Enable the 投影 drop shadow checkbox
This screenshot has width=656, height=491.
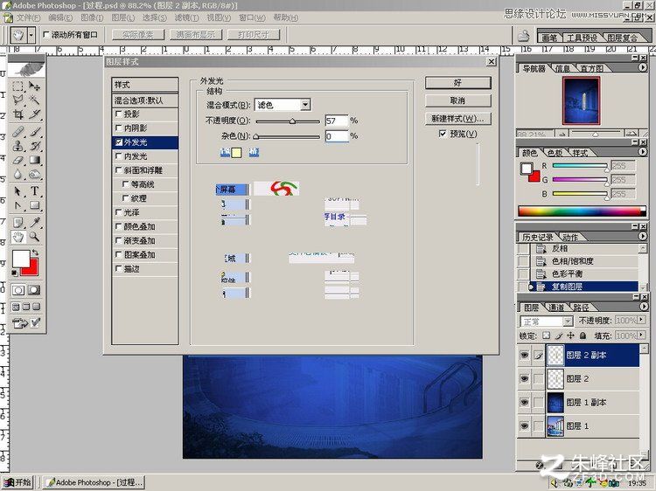(118, 114)
